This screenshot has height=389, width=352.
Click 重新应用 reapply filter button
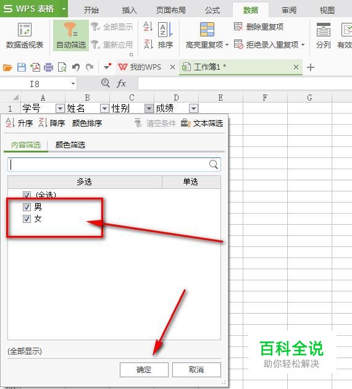point(112,44)
